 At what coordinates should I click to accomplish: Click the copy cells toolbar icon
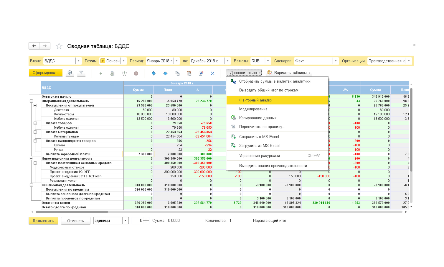177,73
